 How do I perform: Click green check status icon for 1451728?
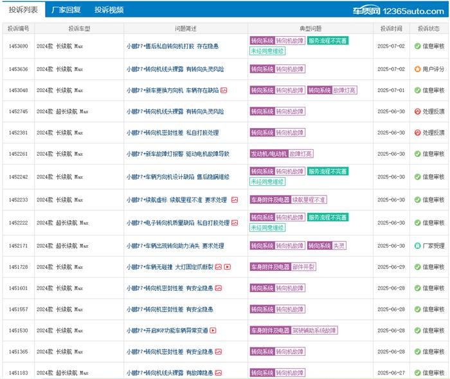pos(418,267)
